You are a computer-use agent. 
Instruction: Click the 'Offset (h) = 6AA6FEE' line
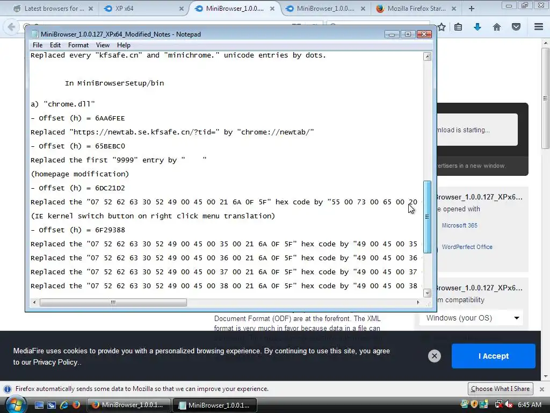78,118
